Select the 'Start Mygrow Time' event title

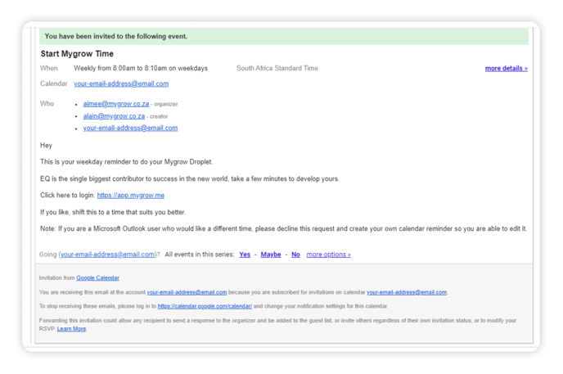77,54
